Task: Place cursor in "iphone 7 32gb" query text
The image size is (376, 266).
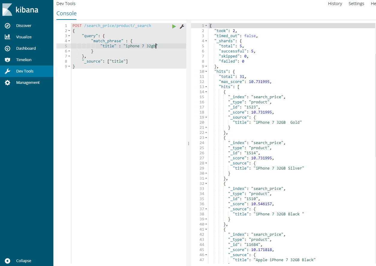Action: tap(140, 46)
